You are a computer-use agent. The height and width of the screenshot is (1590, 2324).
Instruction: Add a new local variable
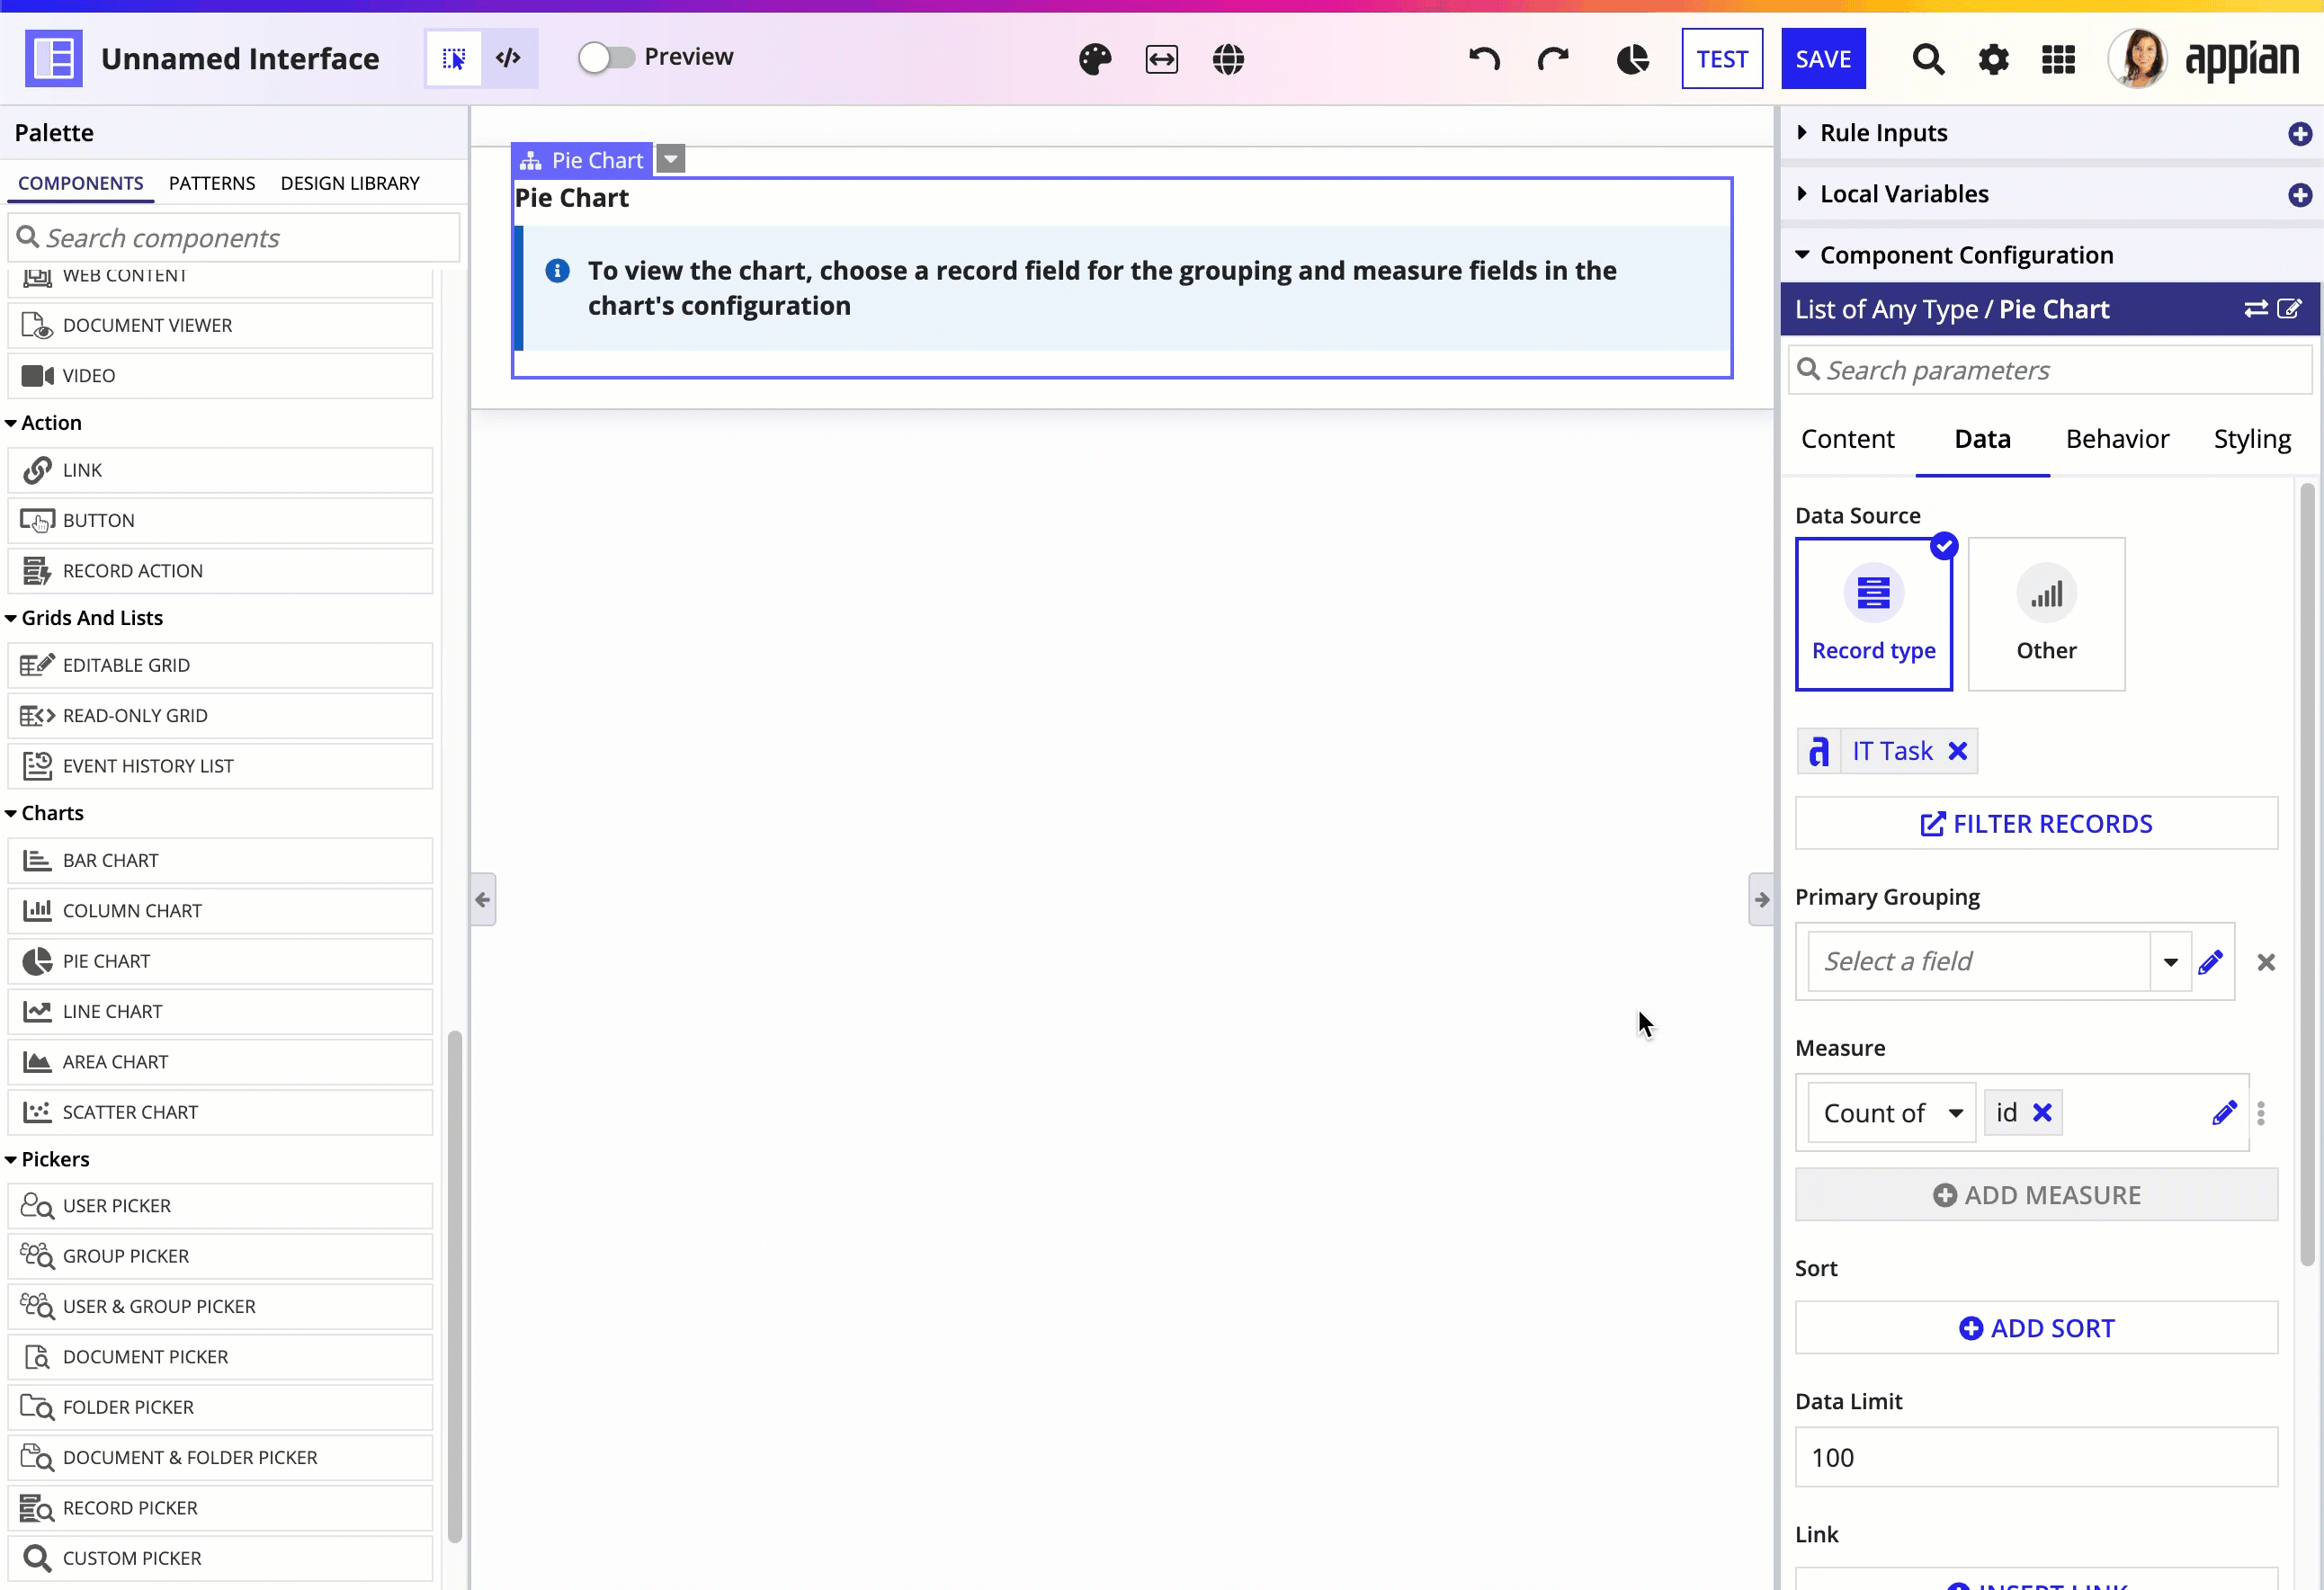(2299, 195)
